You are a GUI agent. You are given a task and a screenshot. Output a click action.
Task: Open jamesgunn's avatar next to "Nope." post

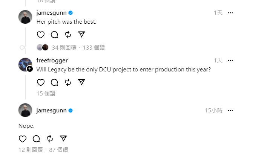tap(25, 110)
